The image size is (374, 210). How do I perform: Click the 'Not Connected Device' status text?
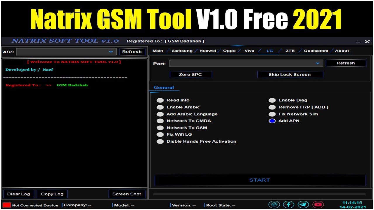pos(35,205)
